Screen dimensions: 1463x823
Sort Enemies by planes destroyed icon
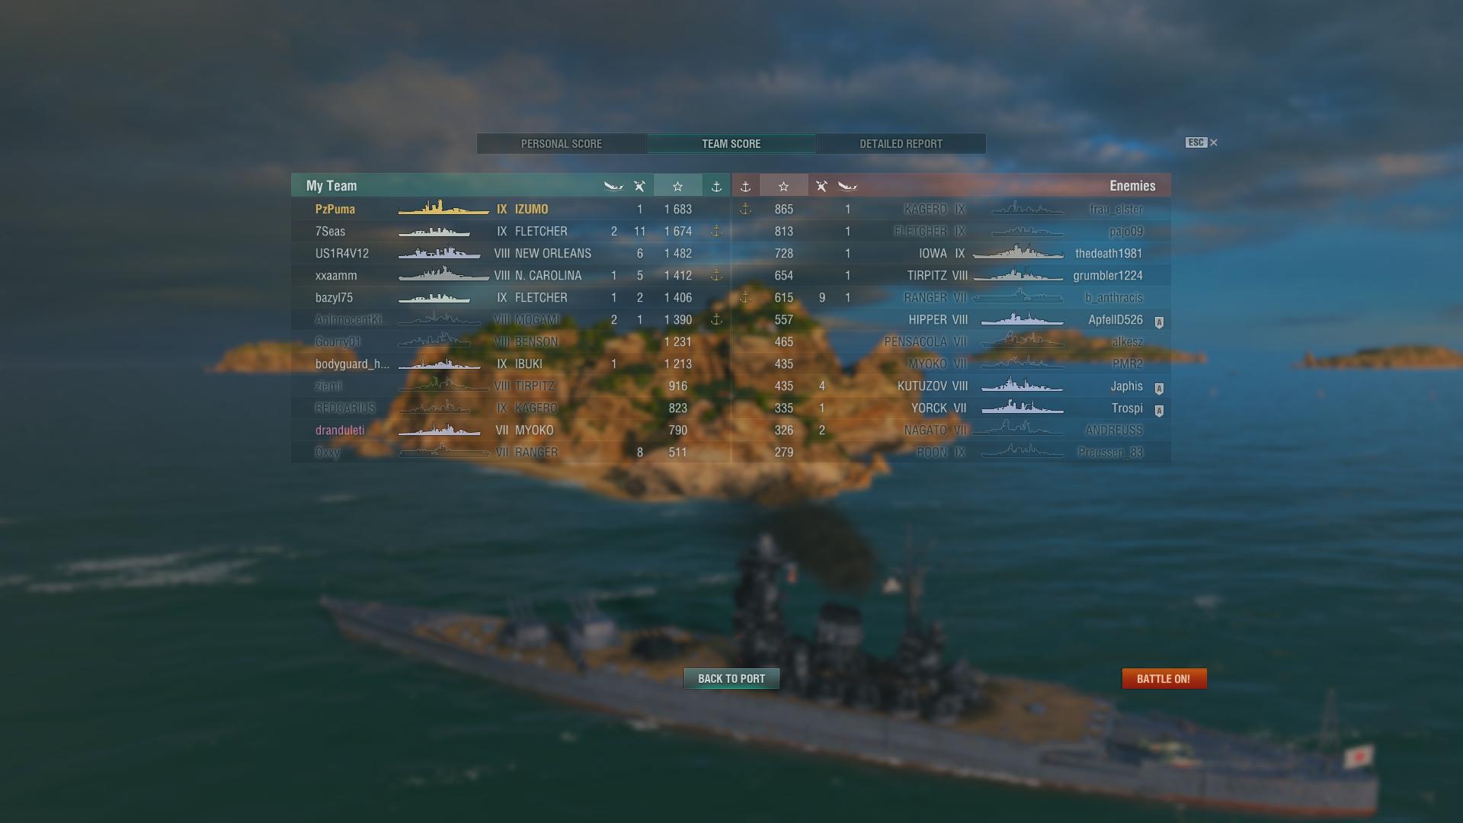847,186
